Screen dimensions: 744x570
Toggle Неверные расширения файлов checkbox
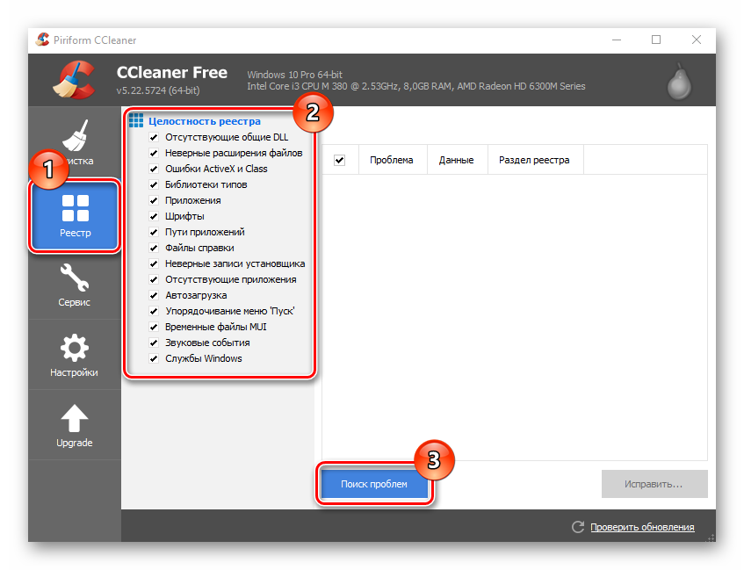point(154,154)
